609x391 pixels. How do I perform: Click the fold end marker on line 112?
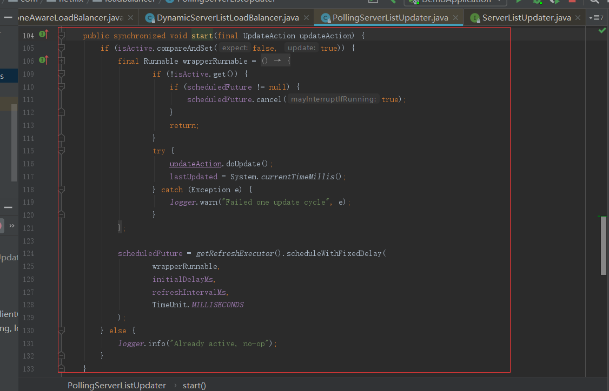coord(61,112)
